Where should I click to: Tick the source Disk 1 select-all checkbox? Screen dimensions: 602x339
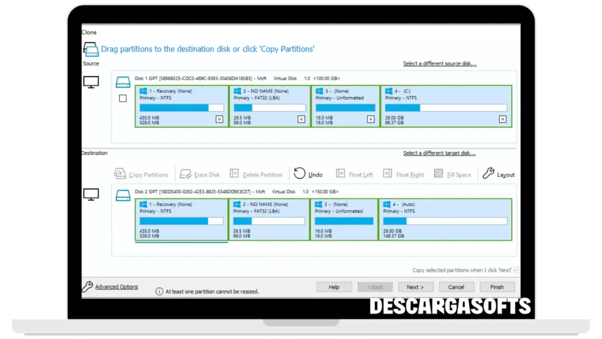(123, 98)
